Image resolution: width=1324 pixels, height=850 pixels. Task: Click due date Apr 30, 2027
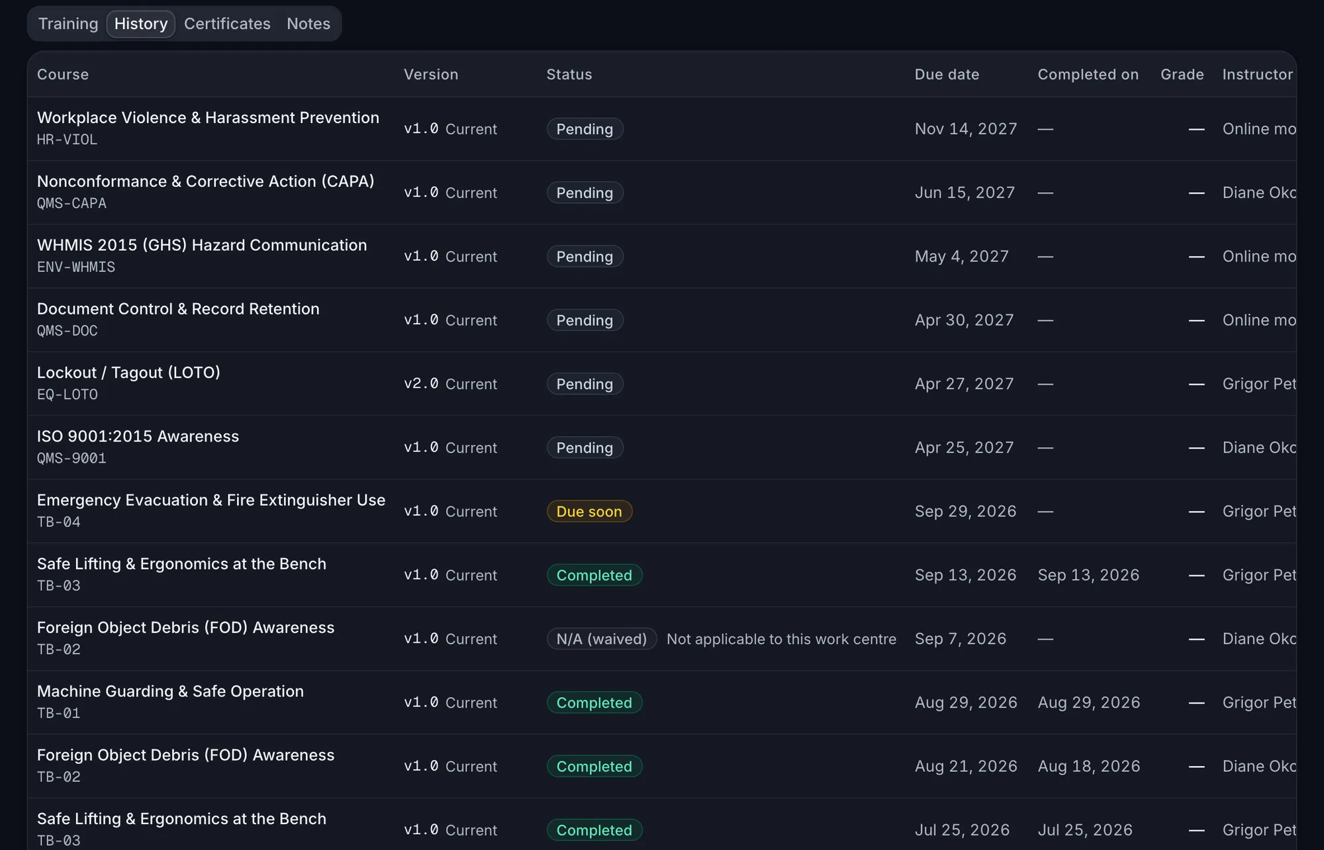pos(964,320)
